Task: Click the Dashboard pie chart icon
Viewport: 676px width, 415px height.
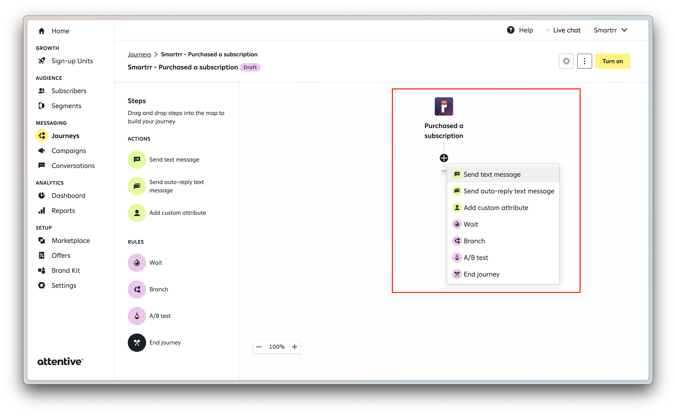Action: [42, 195]
